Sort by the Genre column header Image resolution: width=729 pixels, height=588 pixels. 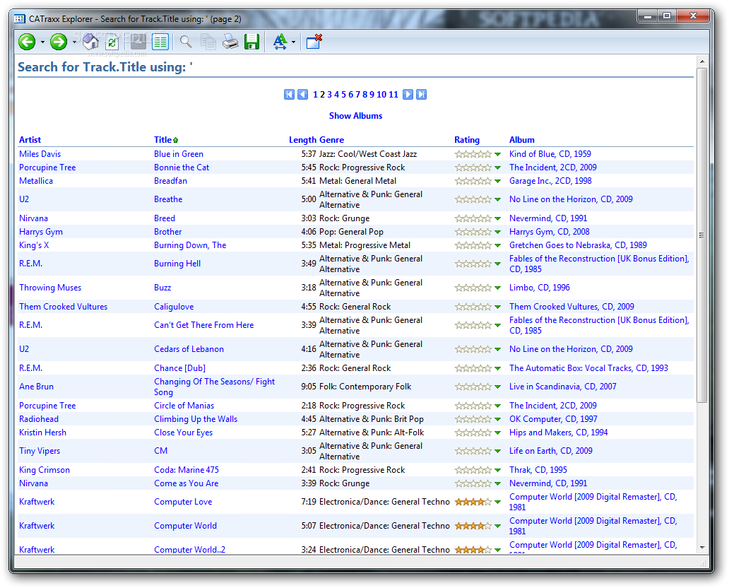coord(331,139)
